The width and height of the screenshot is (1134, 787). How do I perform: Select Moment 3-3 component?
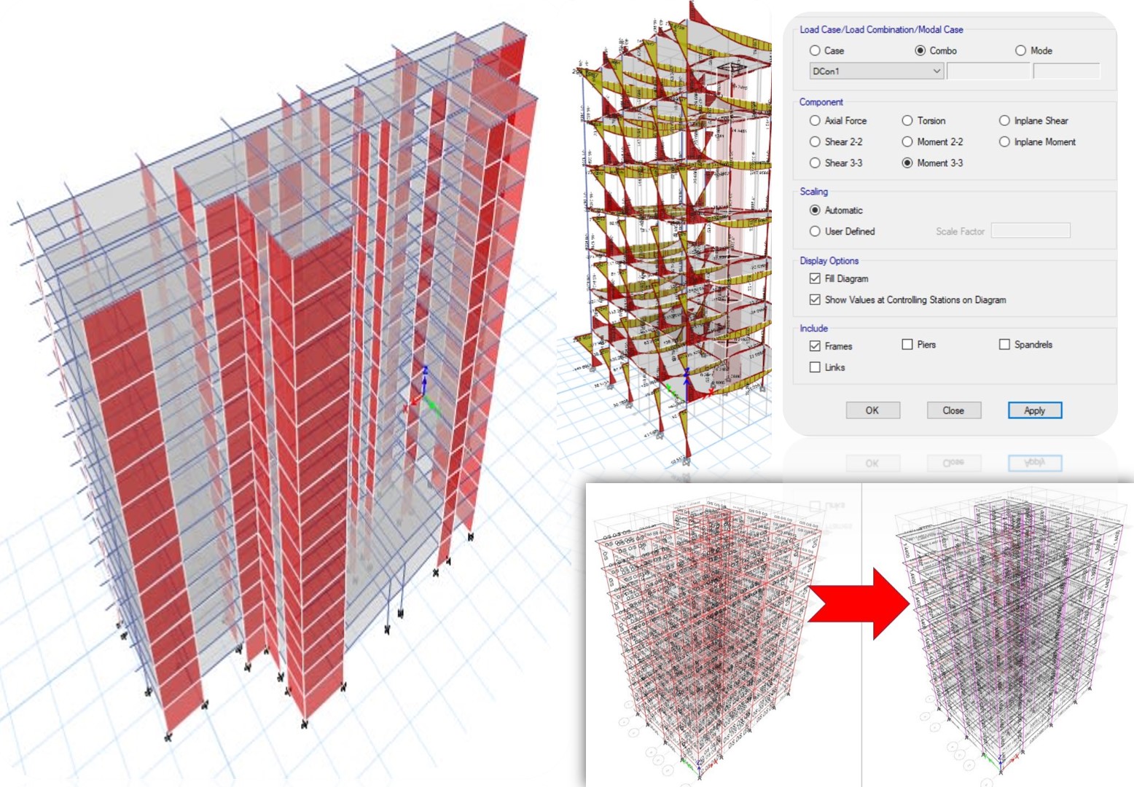907,163
